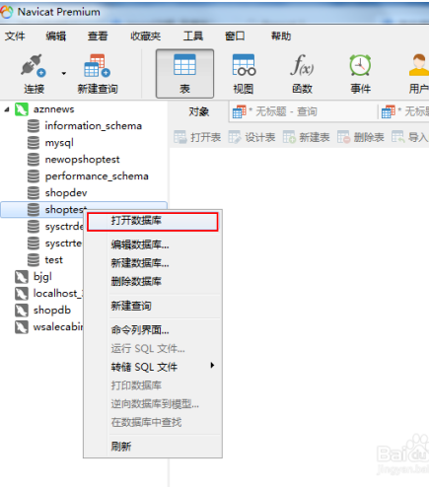
Task: Open the 工具 menu
Action: 193,35
